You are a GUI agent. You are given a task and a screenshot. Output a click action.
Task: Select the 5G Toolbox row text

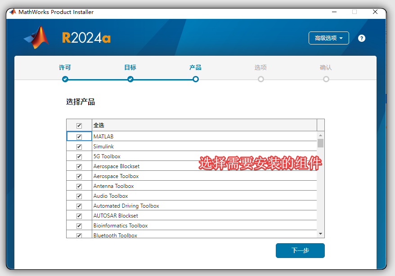tap(107, 156)
